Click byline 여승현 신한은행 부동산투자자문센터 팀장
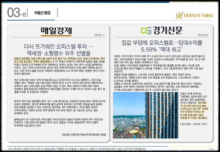The height and width of the screenshot is (152, 220). [x=84, y=135]
